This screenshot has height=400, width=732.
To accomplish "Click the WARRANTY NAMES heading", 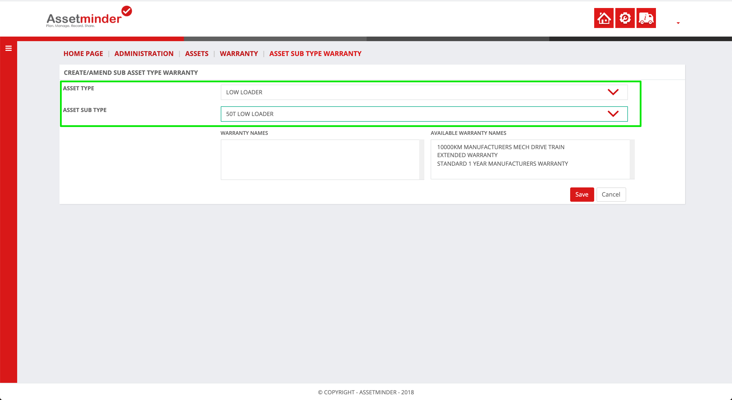I will pos(244,133).
